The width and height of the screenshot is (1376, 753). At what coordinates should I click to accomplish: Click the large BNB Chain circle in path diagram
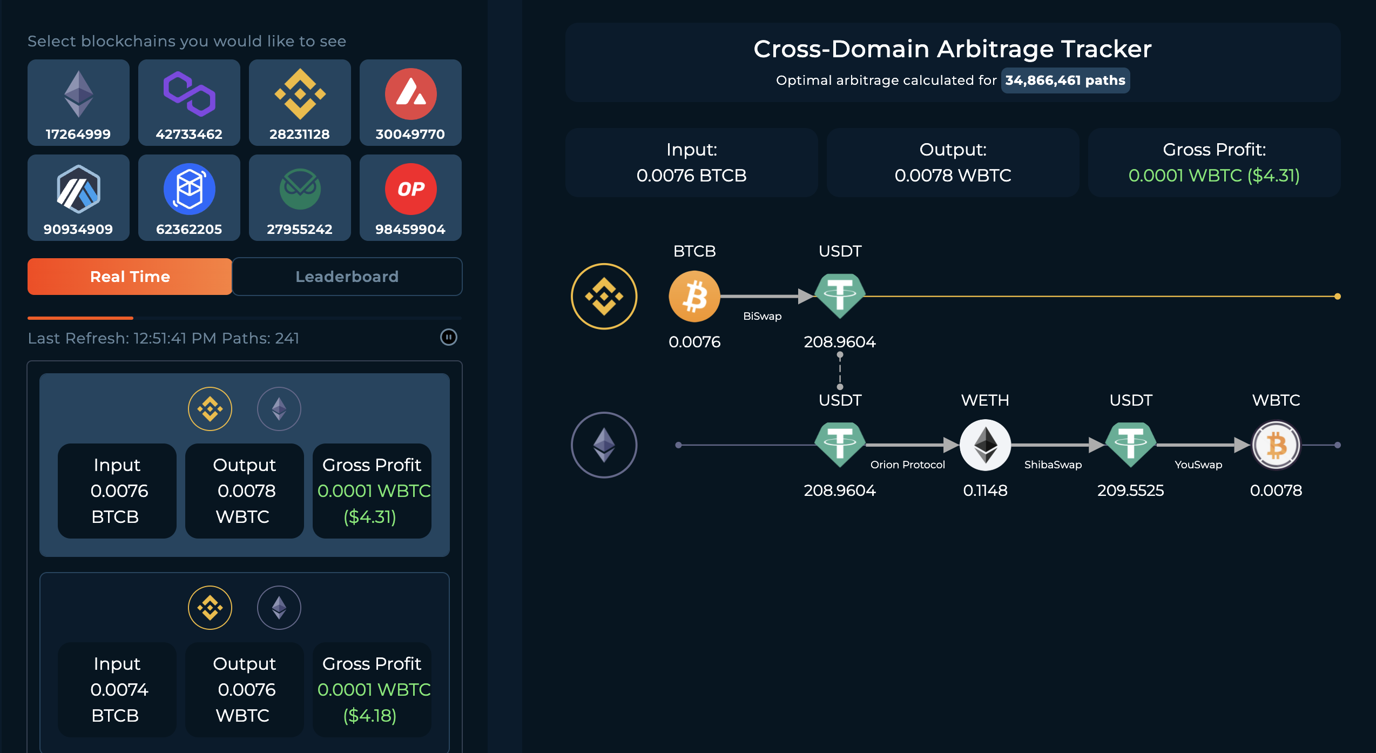604,297
